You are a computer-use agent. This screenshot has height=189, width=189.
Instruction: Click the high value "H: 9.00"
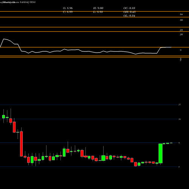point(98,8)
